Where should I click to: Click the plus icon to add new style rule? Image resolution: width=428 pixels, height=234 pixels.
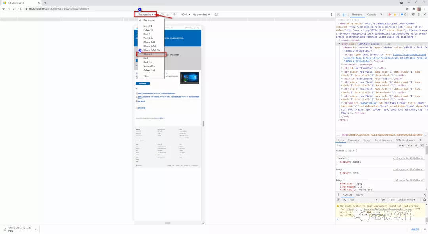416,146
